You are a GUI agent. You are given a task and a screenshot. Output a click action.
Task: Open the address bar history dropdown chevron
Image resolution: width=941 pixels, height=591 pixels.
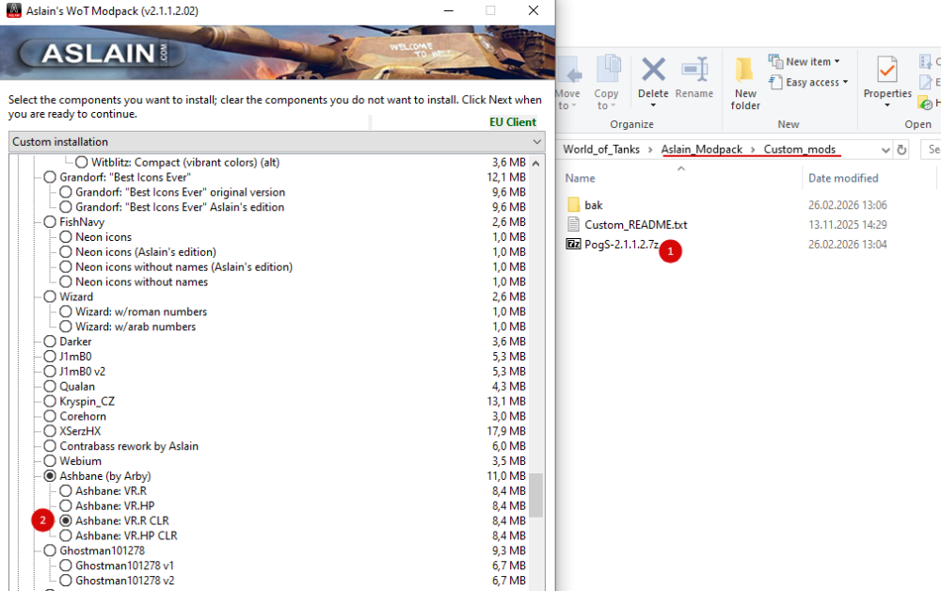coord(885,150)
